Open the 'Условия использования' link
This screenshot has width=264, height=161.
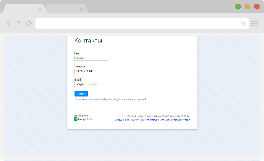[x=153, y=120]
